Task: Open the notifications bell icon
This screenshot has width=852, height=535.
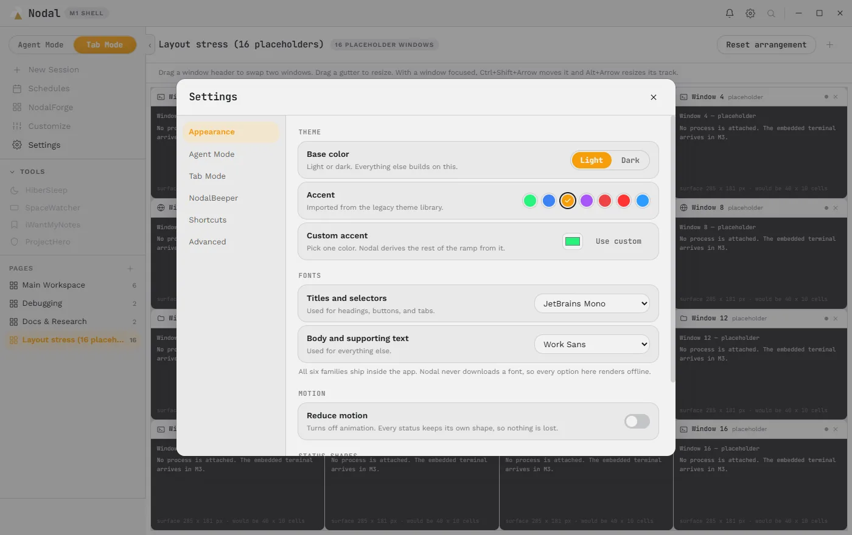Action: point(730,13)
